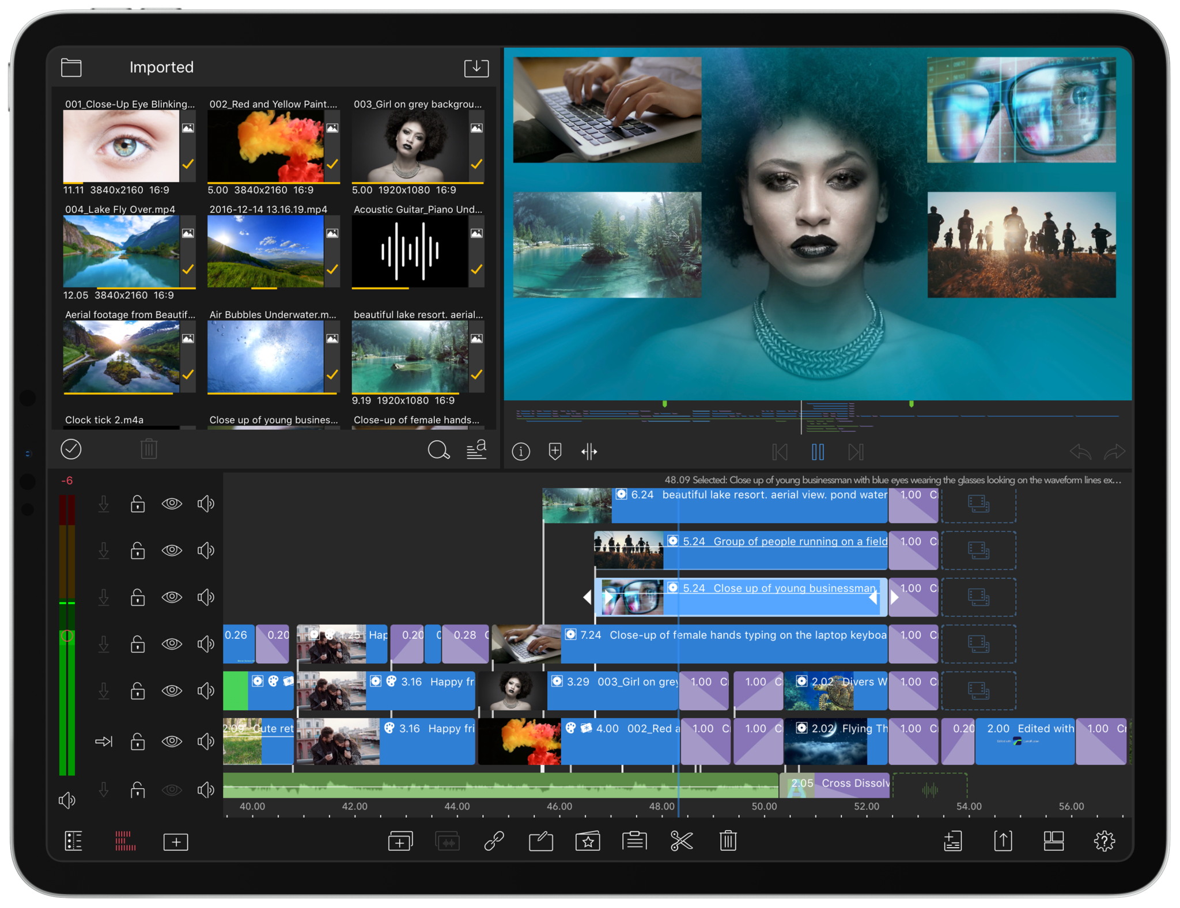The height and width of the screenshot is (908, 1180).
Task: Open the add title/clip plus icon
Action: click(x=176, y=842)
